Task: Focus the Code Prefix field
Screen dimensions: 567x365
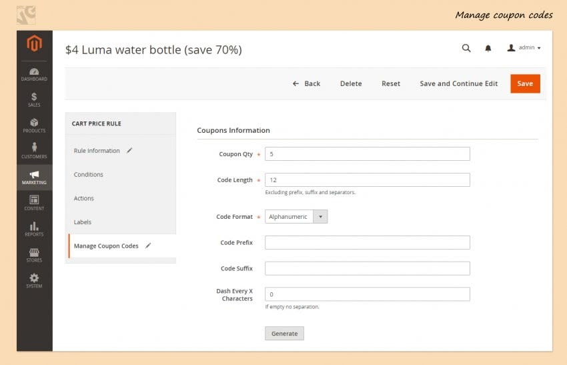Action: pyautogui.click(x=368, y=242)
